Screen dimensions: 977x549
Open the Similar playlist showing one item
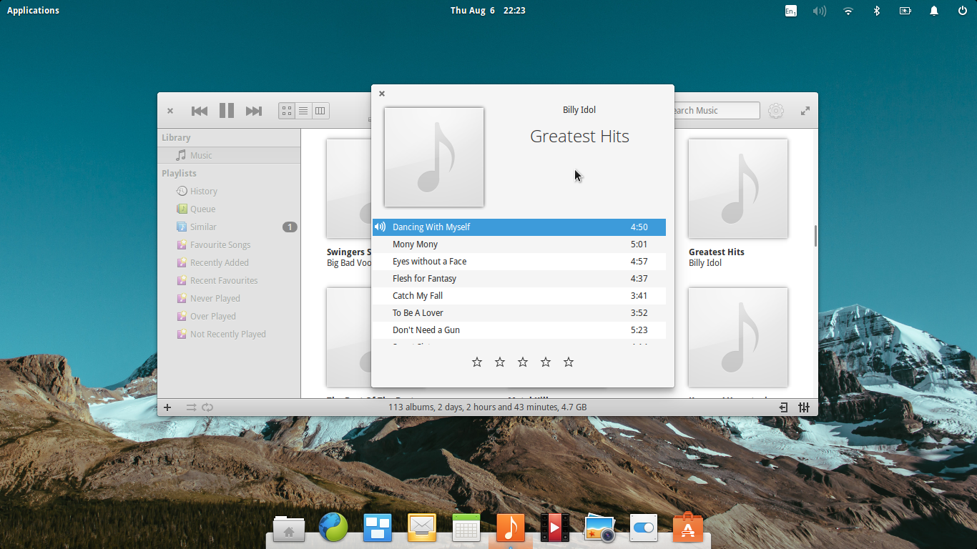(x=203, y=227)
